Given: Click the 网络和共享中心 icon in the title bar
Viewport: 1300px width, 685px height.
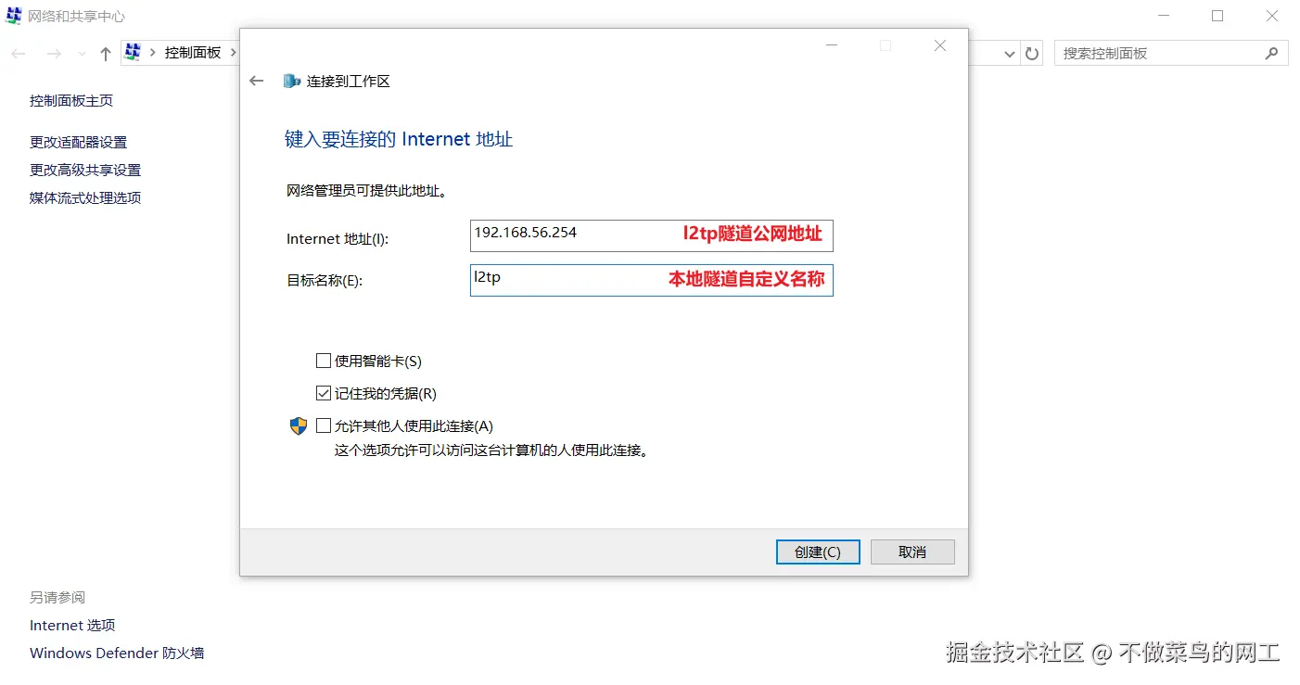Looking at the screenshot, I should (x=12, y=16).
